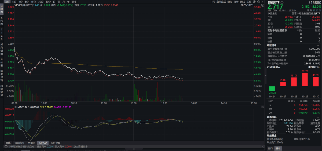Click the warning icon in bottom status bar

[x=5, y=146]
